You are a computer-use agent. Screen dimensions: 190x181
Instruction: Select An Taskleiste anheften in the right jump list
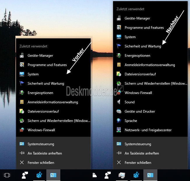click(142, 153)
